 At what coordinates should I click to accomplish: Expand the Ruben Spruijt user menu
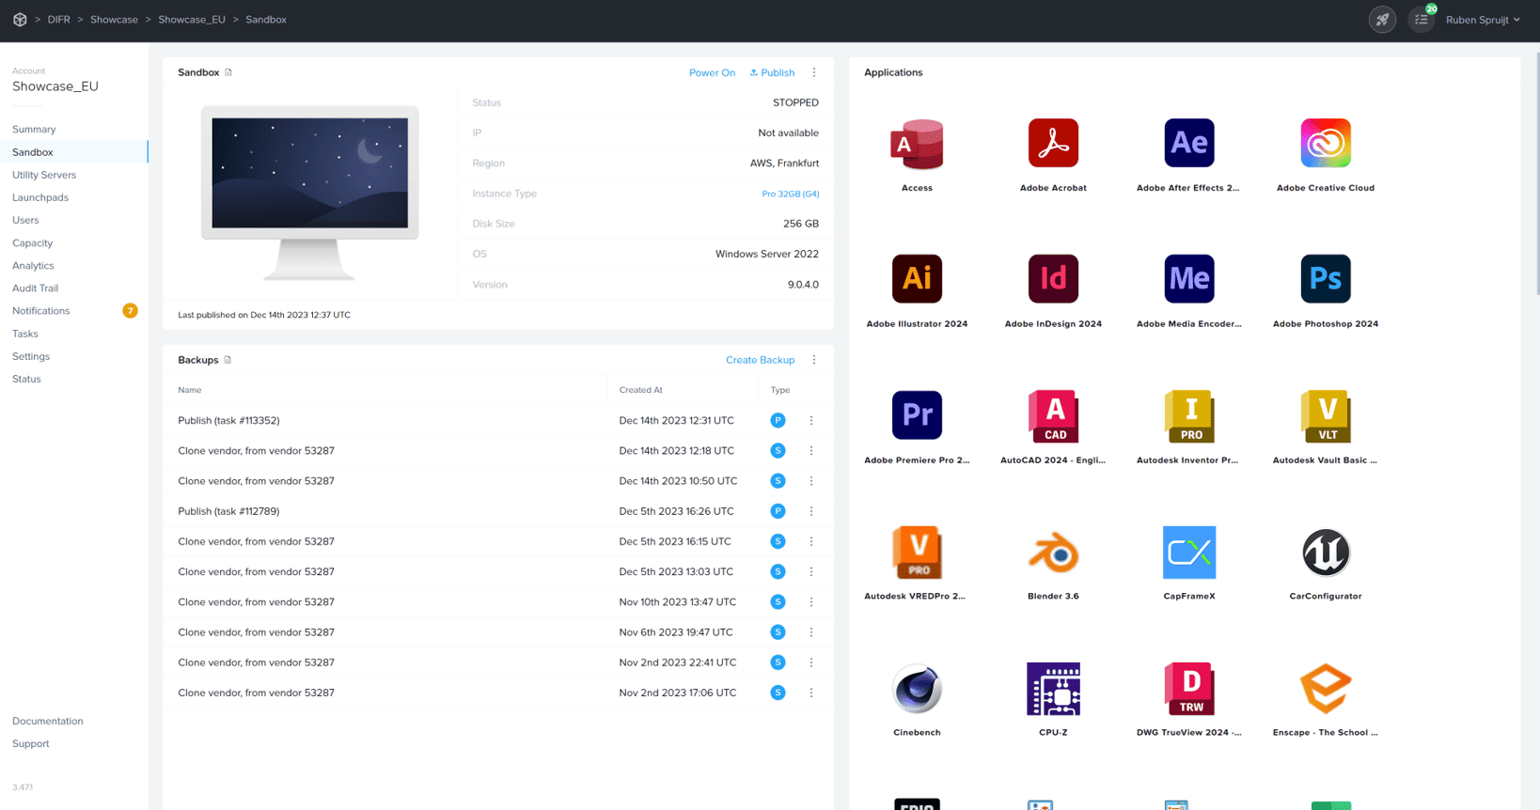click(x=1483, y=20)
